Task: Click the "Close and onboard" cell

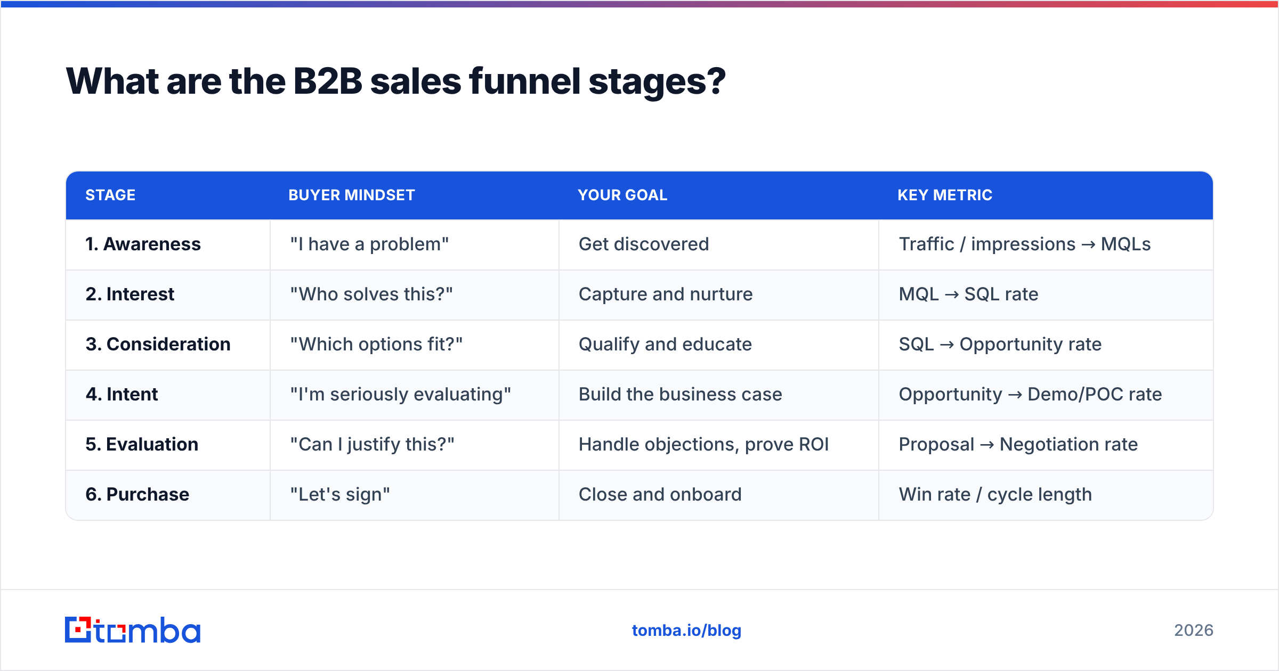Action: point(719,495)
